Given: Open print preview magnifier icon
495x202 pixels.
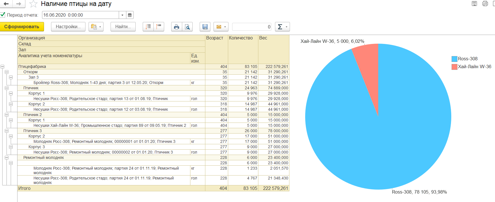Looking at the screenshot, I should (x=187, y=27).
